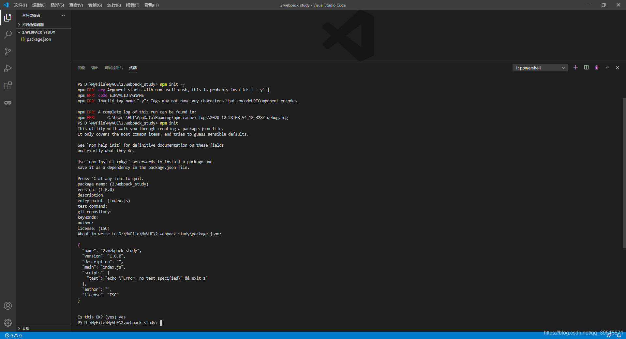The width and height of the screenshot is (626, 339).
Task: Click the debug.log file path in terminal
Action: pos(198,118)
